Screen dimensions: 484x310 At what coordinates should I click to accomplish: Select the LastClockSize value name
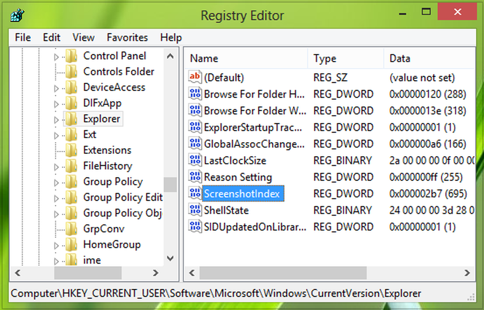(x=235, y=161)
